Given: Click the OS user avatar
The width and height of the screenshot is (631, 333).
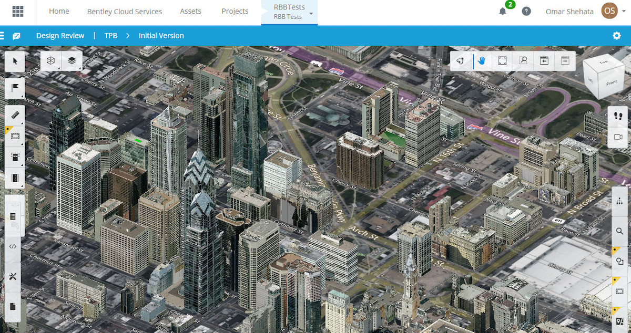Looking at the screenshot, I should pos(610,11).
